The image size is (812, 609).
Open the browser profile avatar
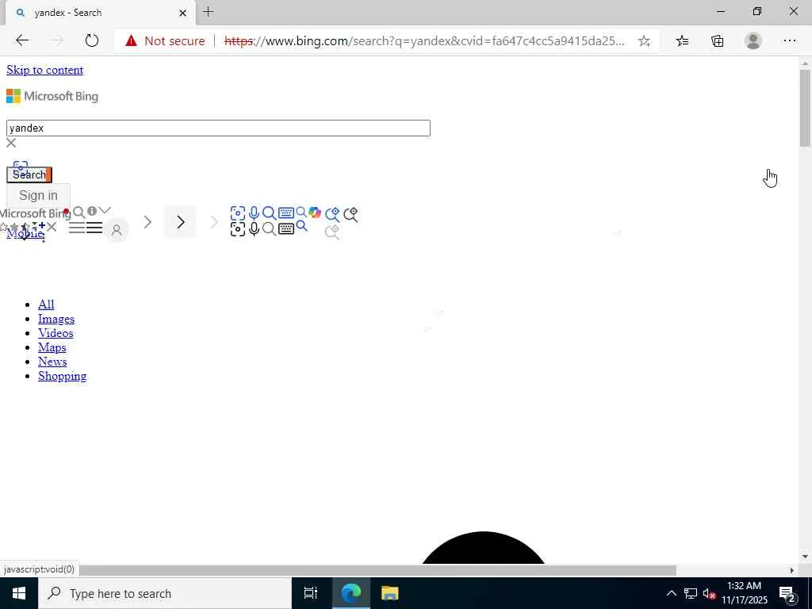coord(753,40)
